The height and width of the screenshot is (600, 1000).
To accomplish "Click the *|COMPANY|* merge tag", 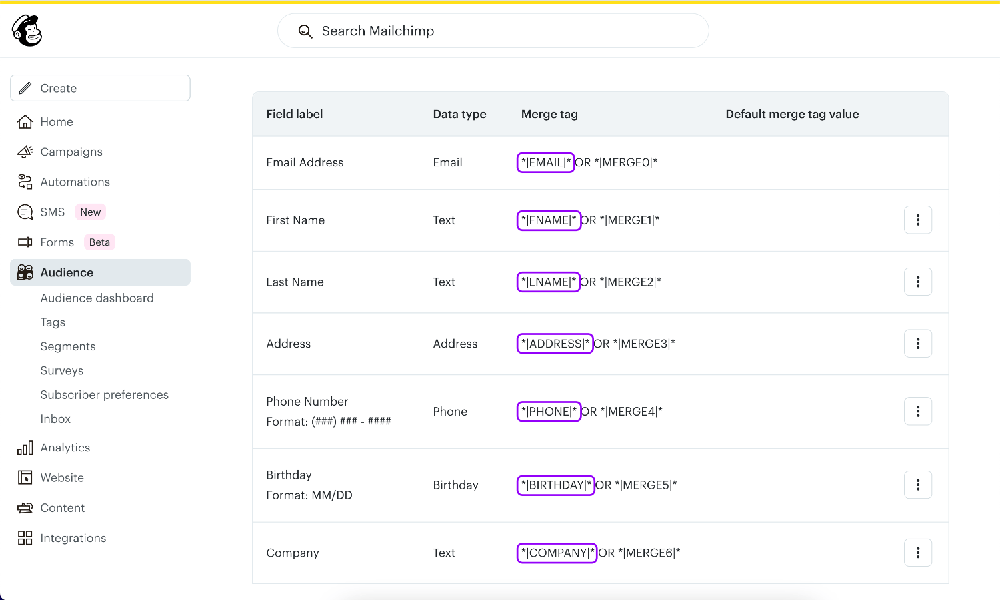I will [557, 552].
